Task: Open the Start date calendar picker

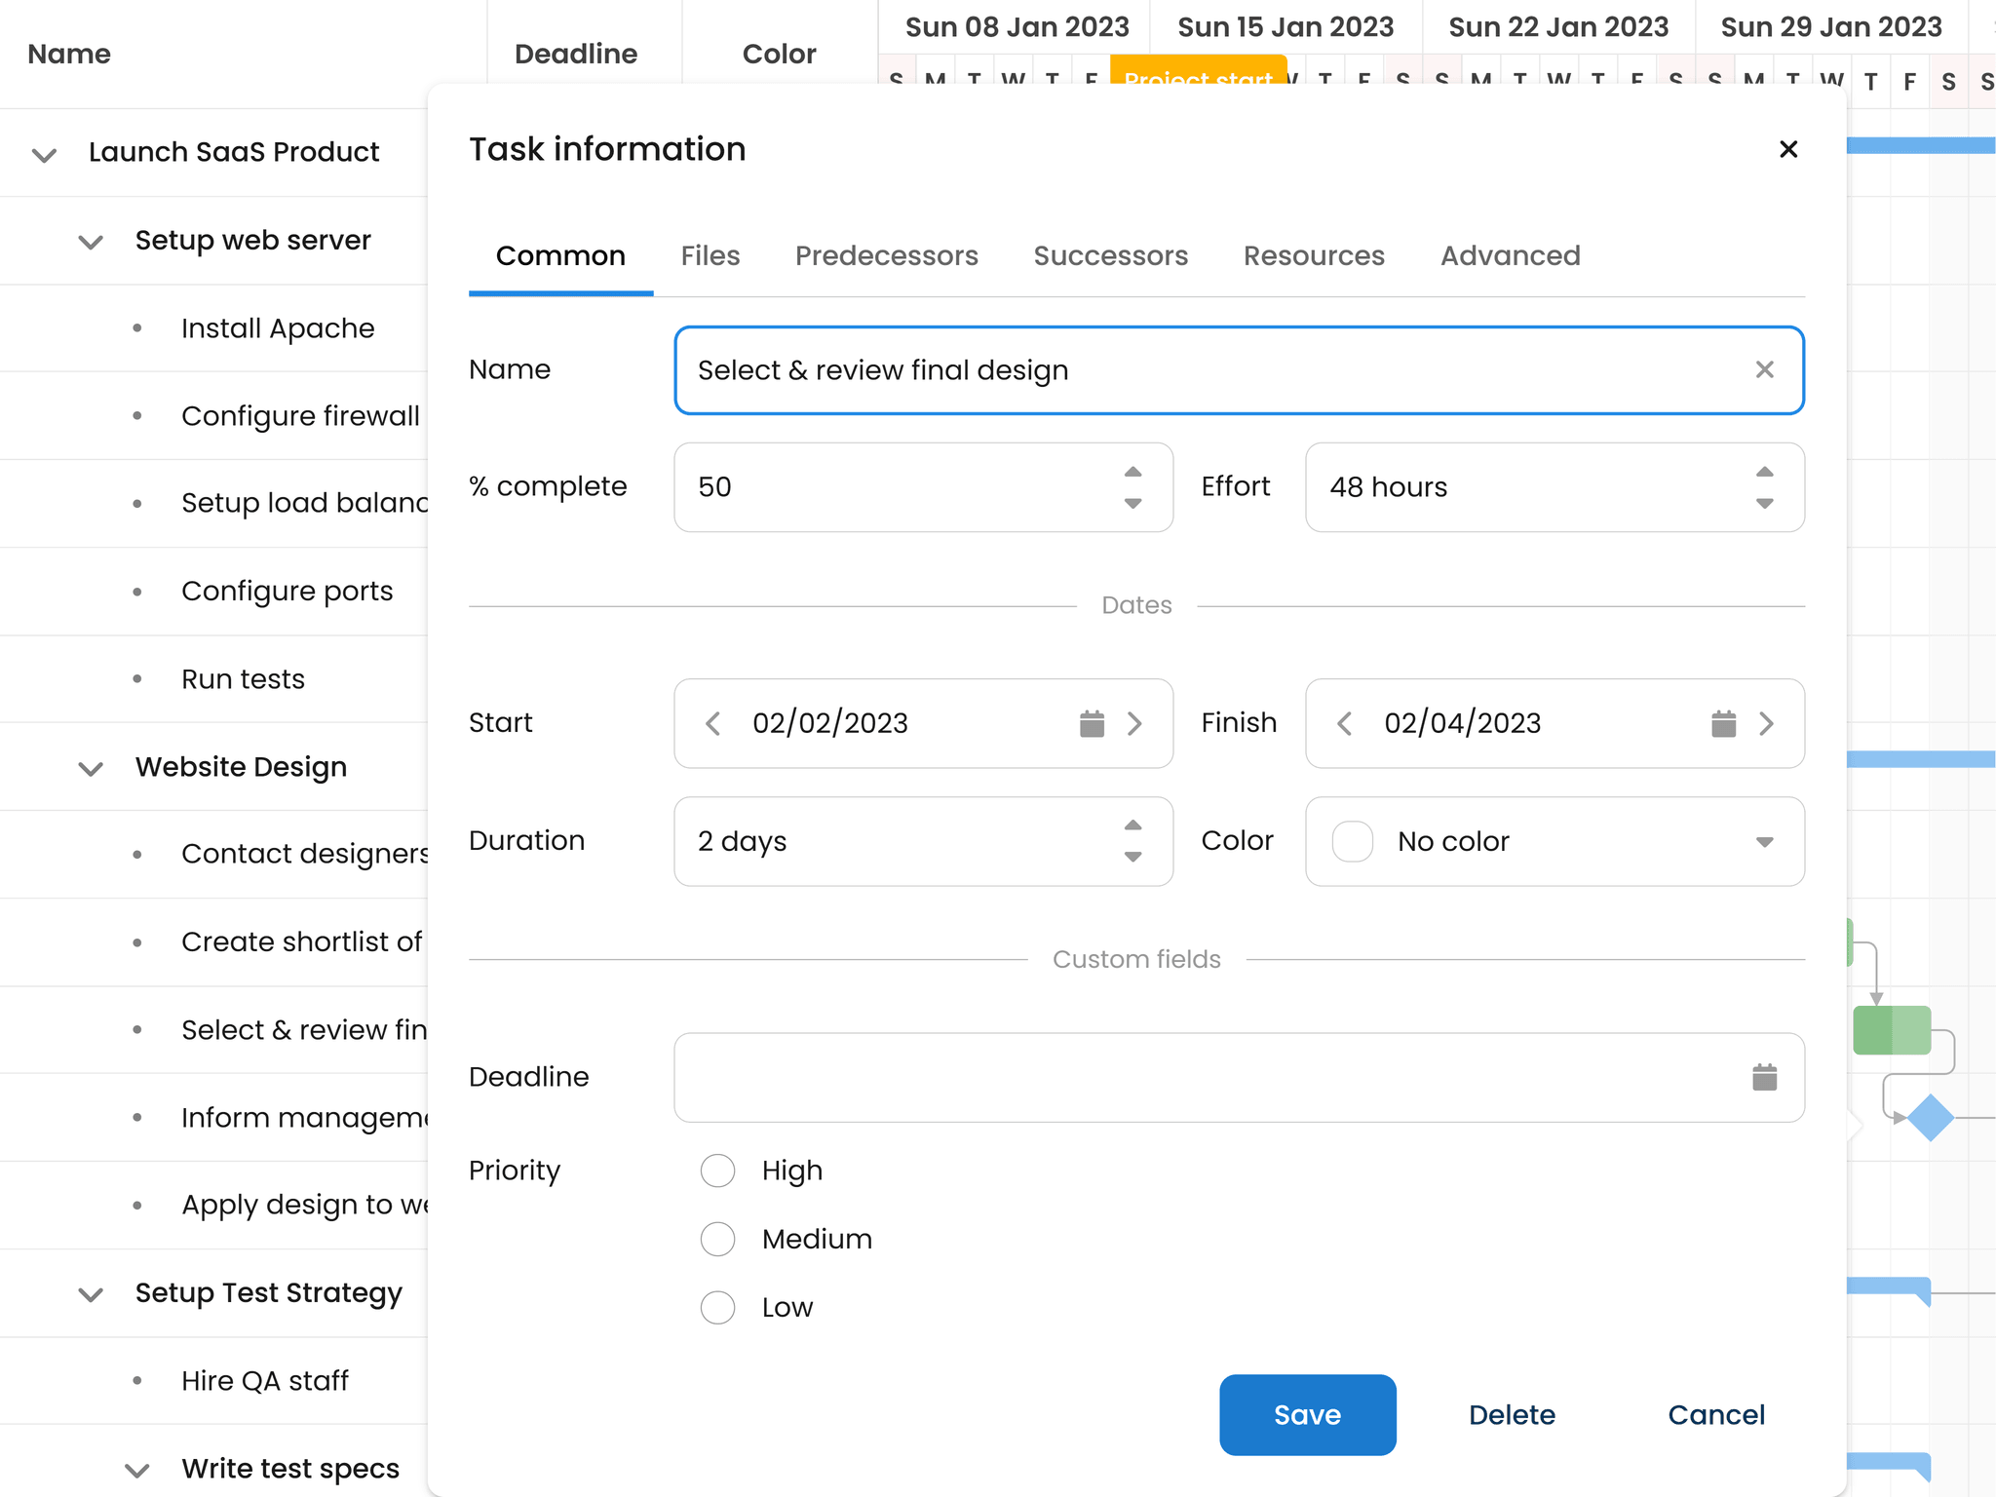Action: point(1092,723)
